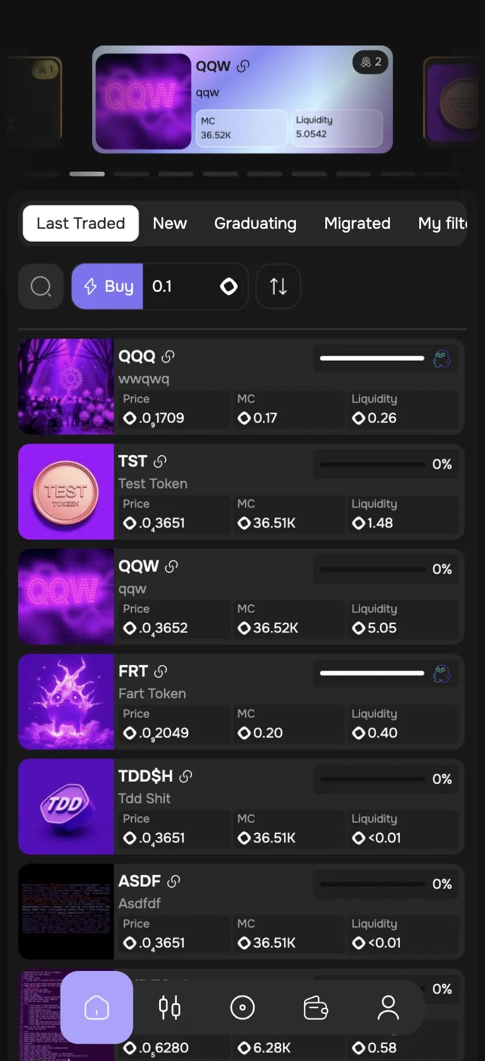Tap the token icon in the Buy amount field
This screenshot has height=1061, width=485.
click(228, 286)
